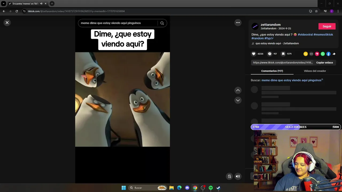Get the embed code icon

311,54
